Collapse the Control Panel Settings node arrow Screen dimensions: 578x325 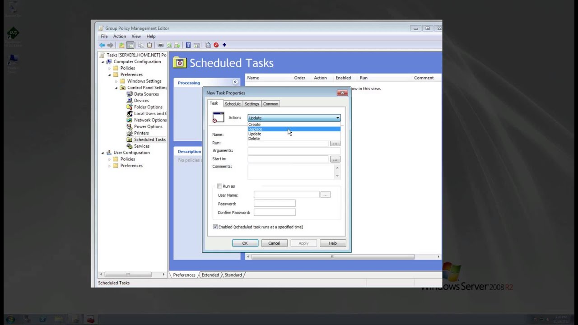[x=116, y=88]
